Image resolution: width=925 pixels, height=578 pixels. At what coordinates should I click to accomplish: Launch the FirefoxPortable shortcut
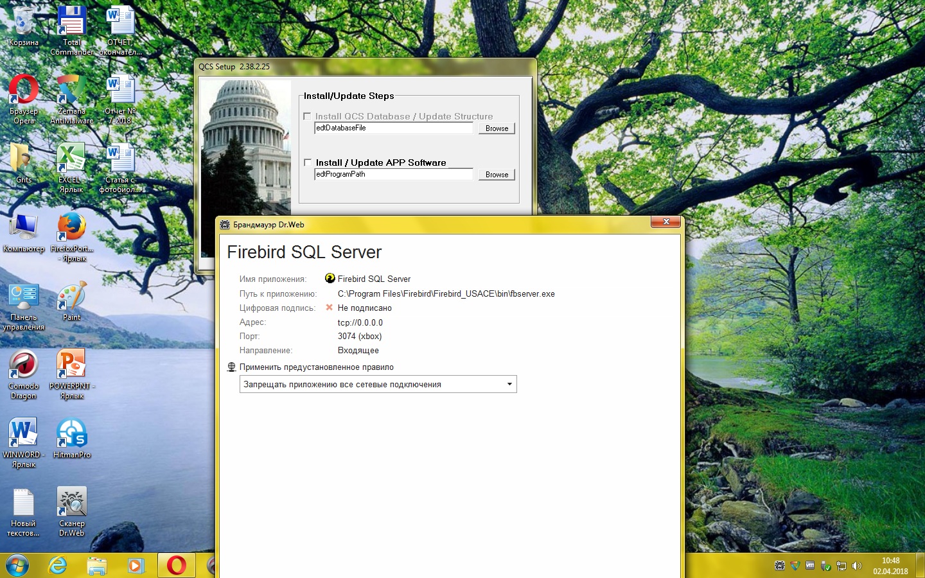[72, 237]
